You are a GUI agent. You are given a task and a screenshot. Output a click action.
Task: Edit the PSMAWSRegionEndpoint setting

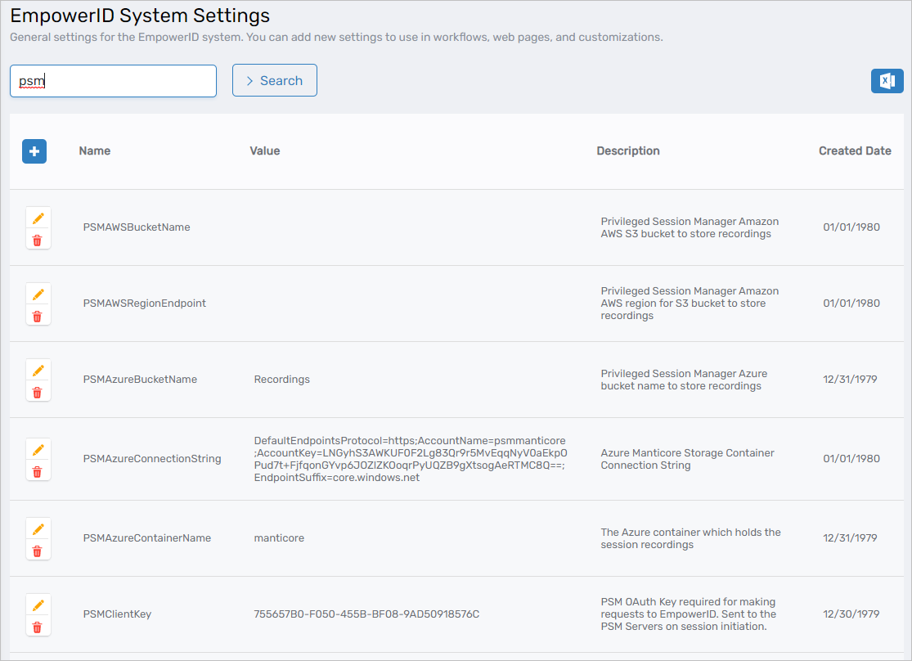click(38, 295)
